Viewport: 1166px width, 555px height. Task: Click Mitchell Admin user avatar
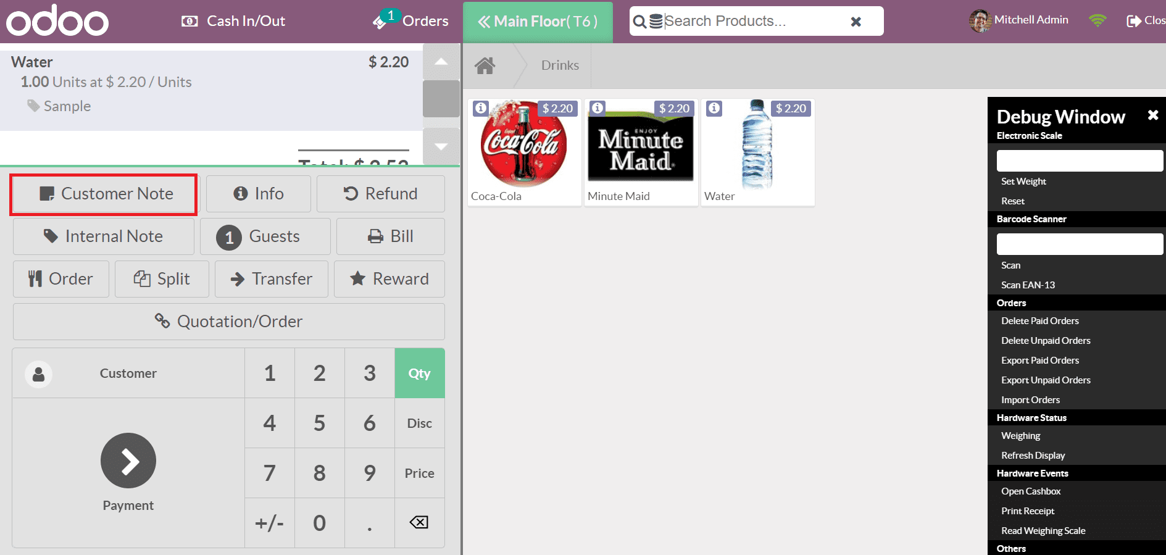click(x=980, y=21)
